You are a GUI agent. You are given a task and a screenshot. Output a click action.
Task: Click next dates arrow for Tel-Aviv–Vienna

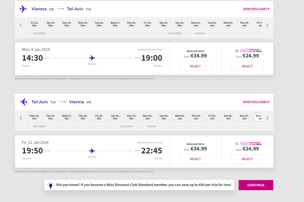point(267,118)
